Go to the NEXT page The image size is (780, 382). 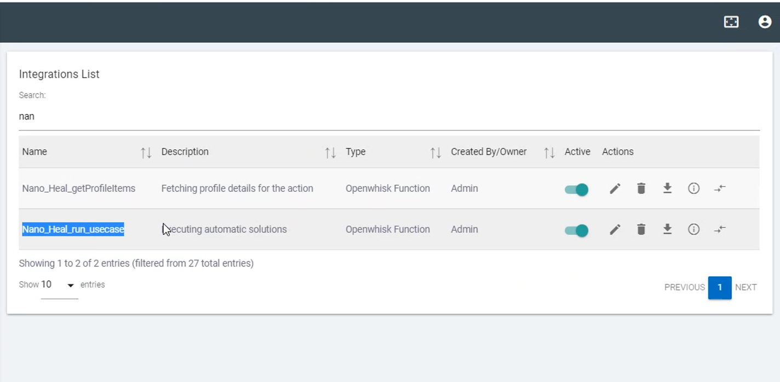(745, 287)
